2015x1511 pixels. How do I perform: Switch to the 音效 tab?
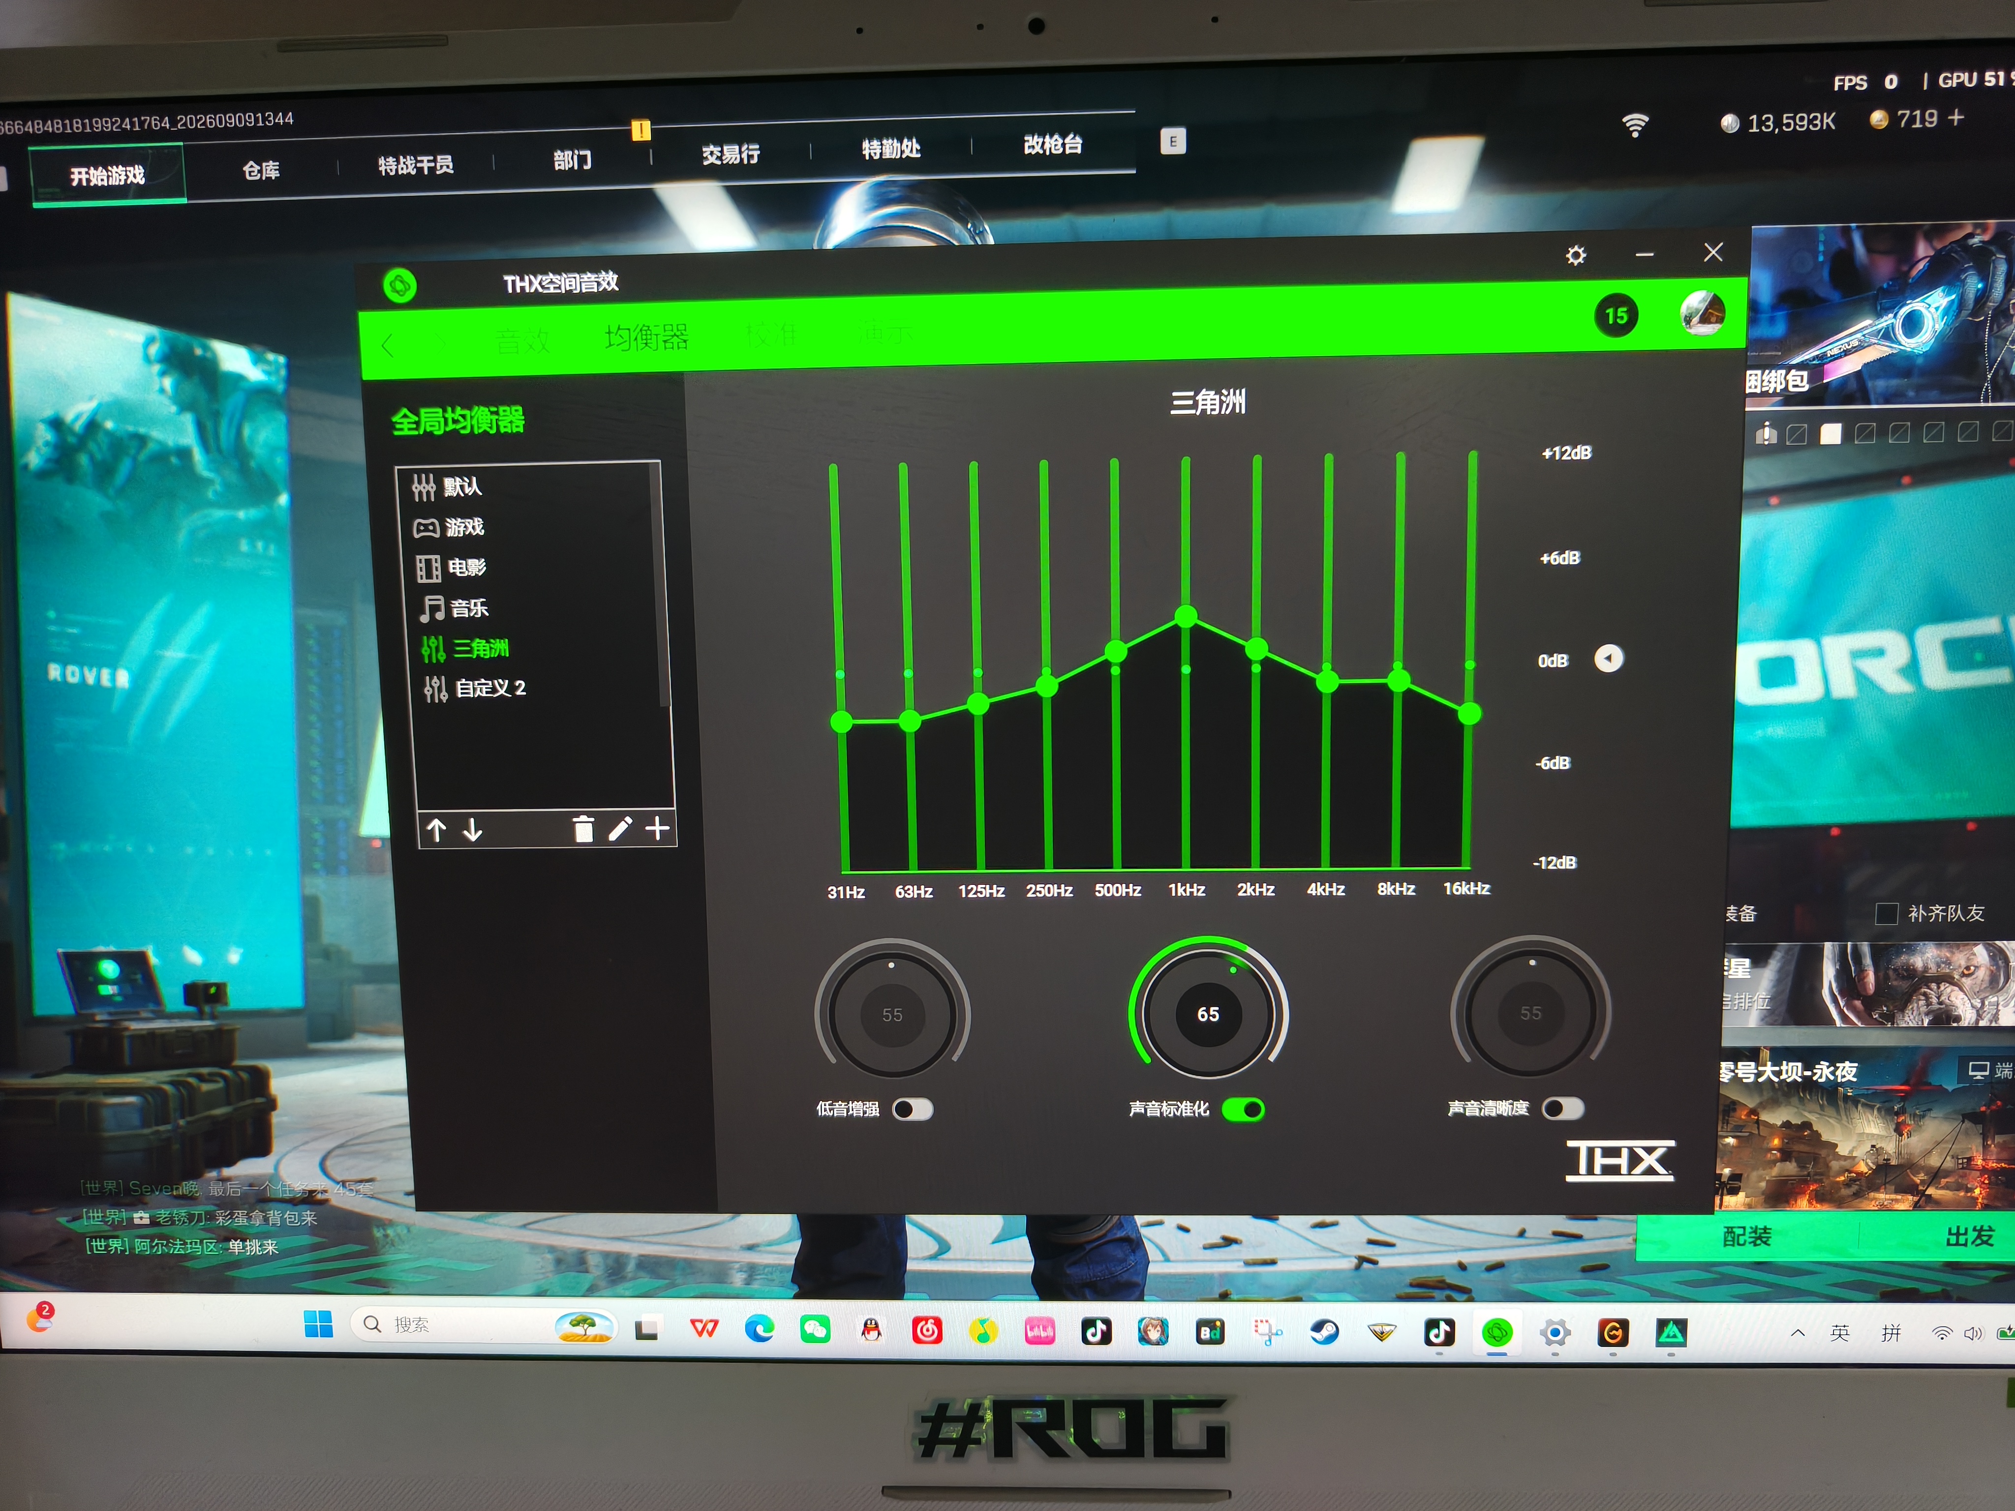point(523,341)
